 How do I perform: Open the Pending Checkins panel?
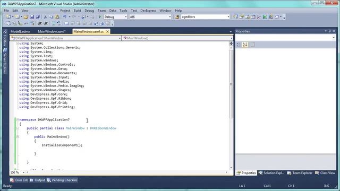62,180
